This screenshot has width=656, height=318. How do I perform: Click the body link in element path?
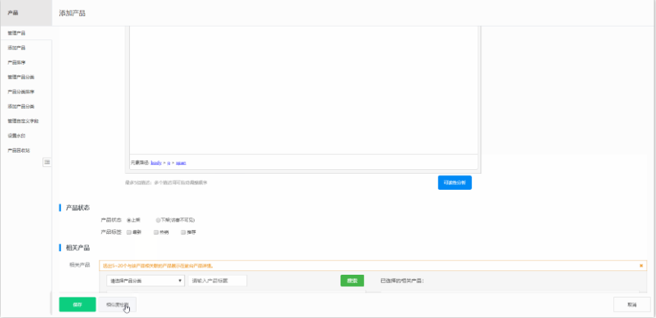pos(156,162)
